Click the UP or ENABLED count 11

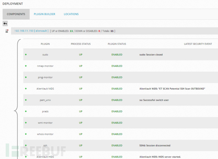point(71,31)
